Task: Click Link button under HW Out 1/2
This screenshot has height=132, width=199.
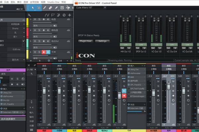Action: pos(126,45)
